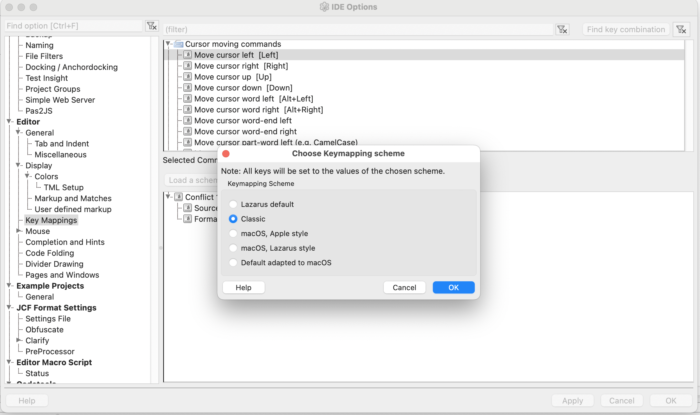Clear the Find option filter icon
Screen dimensions: 700x415
pyautogui.click(x=152, y=26)
